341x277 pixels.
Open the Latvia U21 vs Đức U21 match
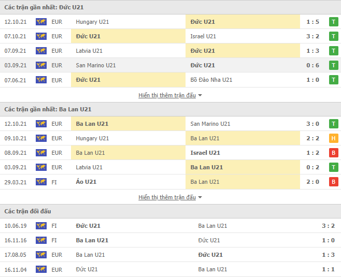pos(170,51)
